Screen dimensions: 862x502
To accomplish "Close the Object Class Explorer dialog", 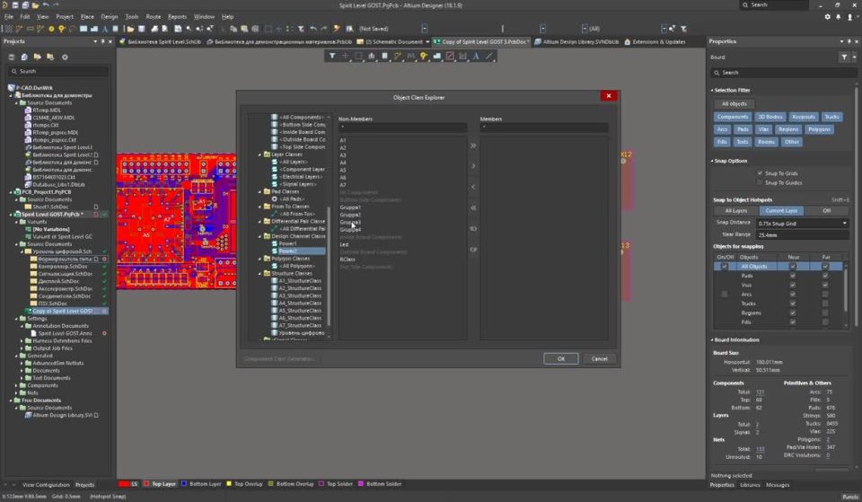I will click(609, 96).
